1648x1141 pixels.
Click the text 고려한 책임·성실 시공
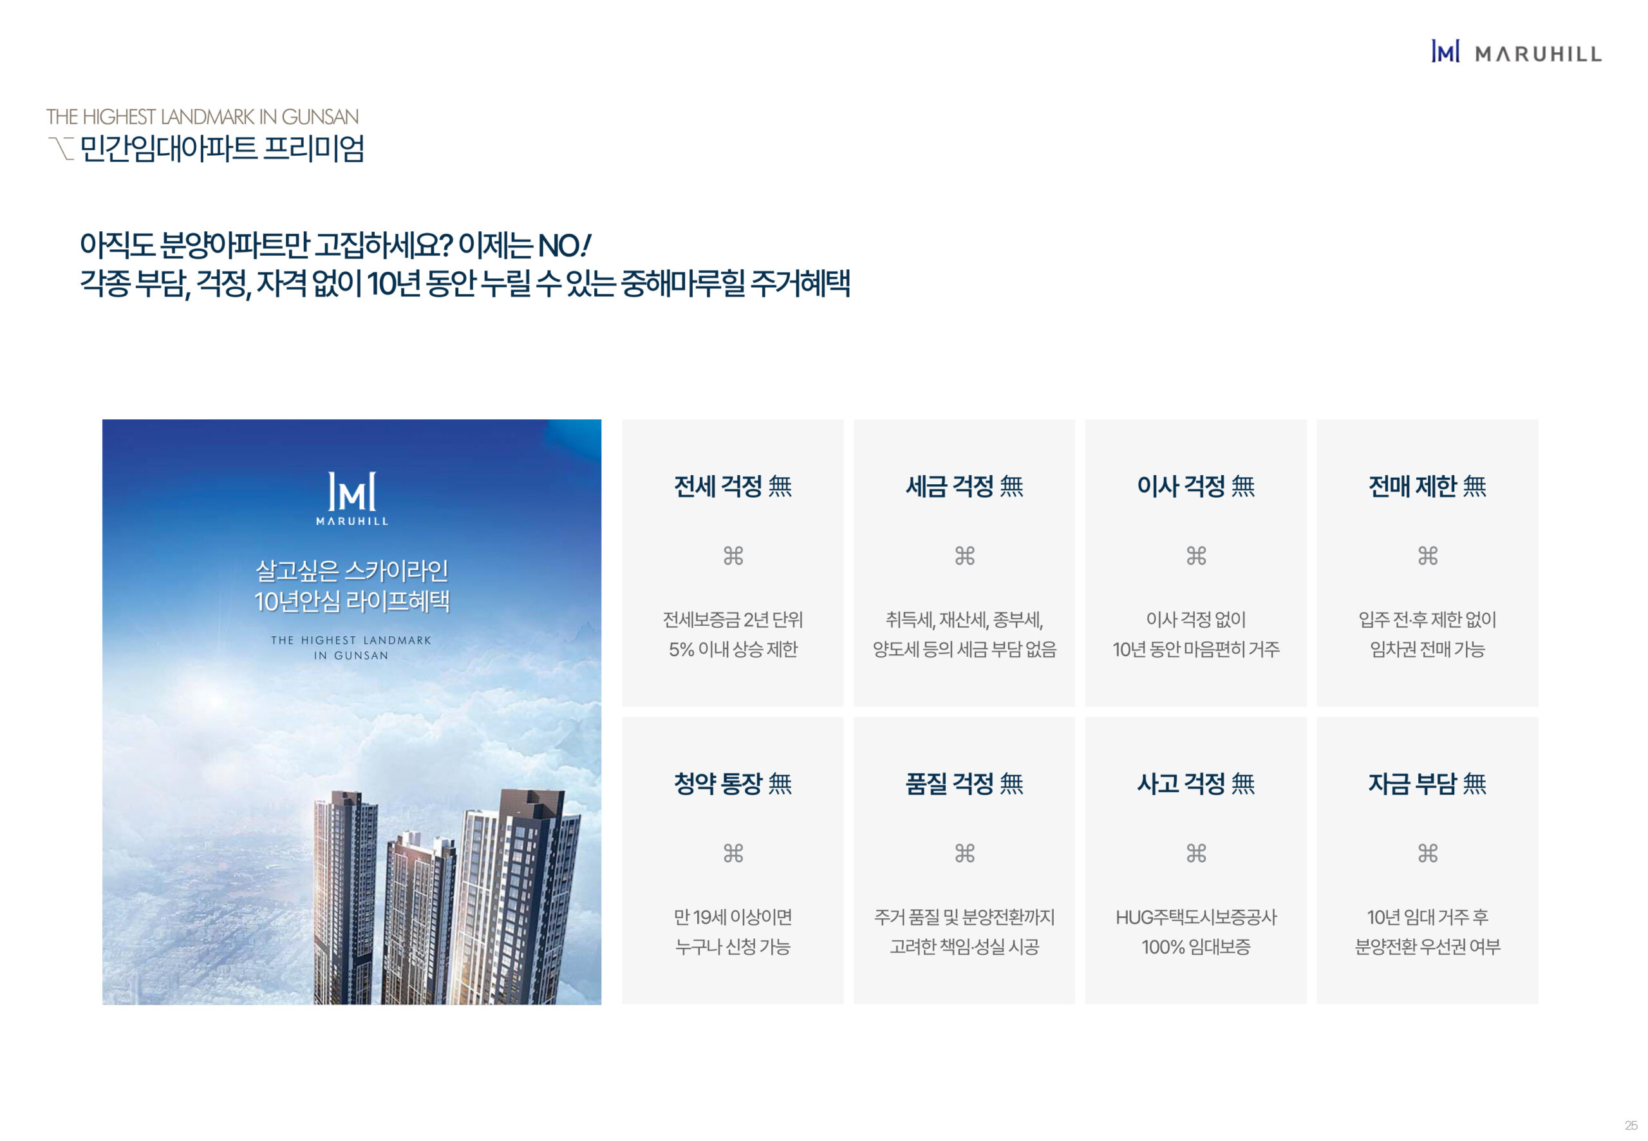[964, 947]
